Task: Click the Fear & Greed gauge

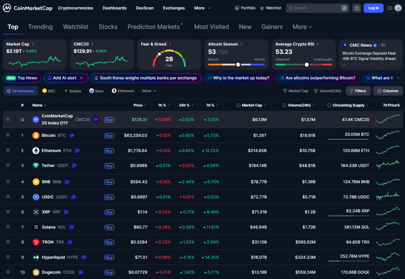Action: 169,58
